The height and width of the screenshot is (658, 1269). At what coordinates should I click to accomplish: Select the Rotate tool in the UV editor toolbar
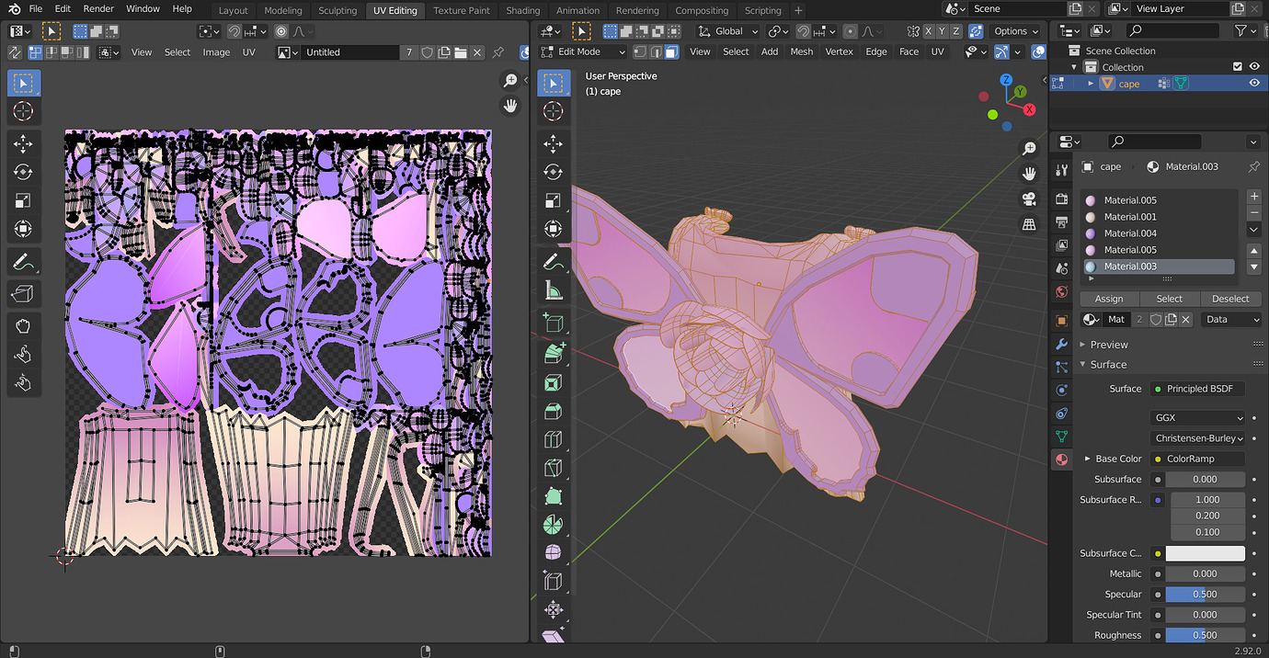tap(23, 172)
